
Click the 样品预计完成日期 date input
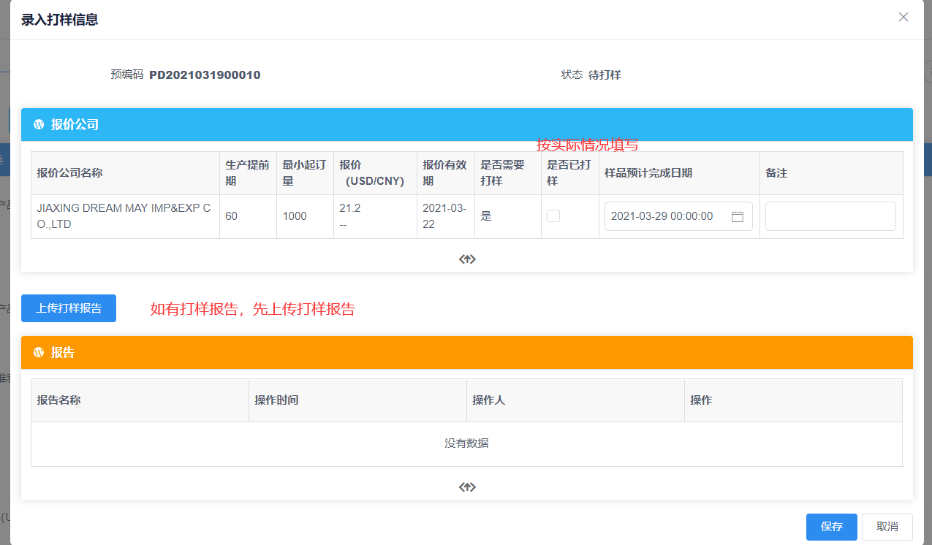coord(678,216)
